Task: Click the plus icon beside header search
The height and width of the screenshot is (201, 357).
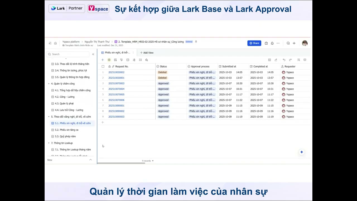Action: point(294,43)
